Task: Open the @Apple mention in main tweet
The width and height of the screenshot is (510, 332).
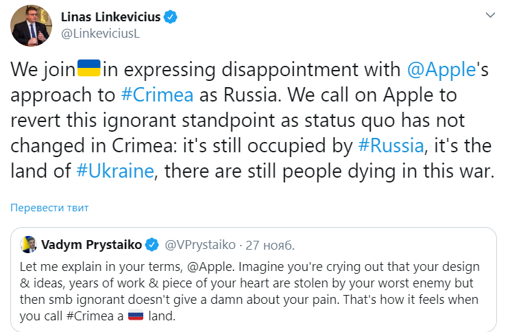Action: tap(441, 69)
